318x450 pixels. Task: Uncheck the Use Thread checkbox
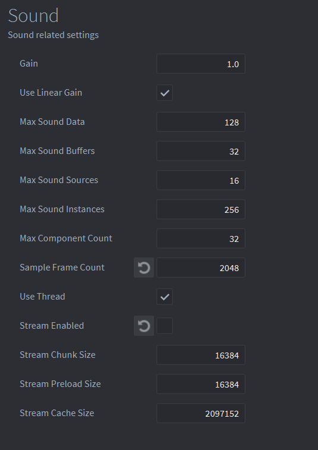[165, 297]
